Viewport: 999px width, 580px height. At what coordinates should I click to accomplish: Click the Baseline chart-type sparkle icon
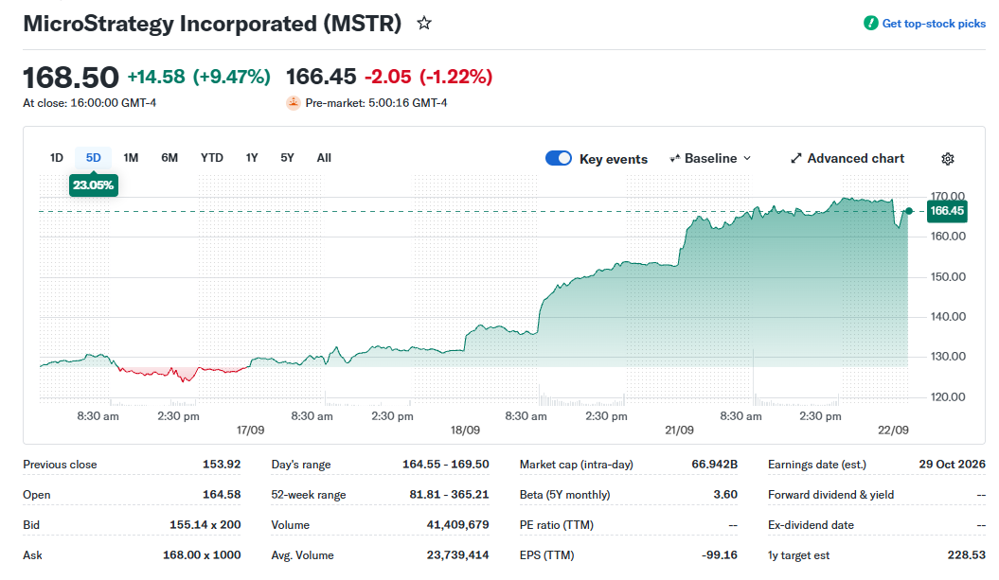pos(675,159)
